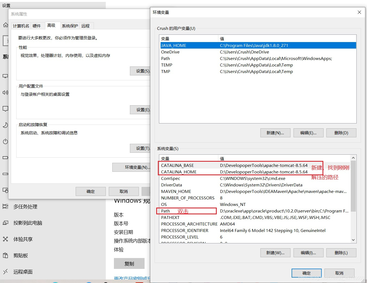Image resolution: width=367 pixels, height=283 pixels.
Task: Switch to the 硬件 tab
Action: [x=37, y=26]
